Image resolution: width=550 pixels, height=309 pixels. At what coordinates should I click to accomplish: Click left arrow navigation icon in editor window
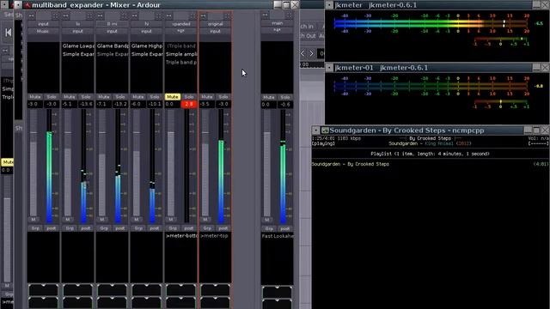(303, 53)
